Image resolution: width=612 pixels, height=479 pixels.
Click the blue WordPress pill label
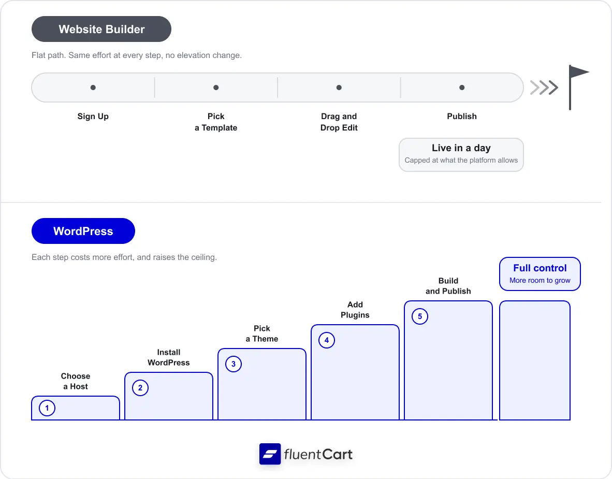point(83,231)
